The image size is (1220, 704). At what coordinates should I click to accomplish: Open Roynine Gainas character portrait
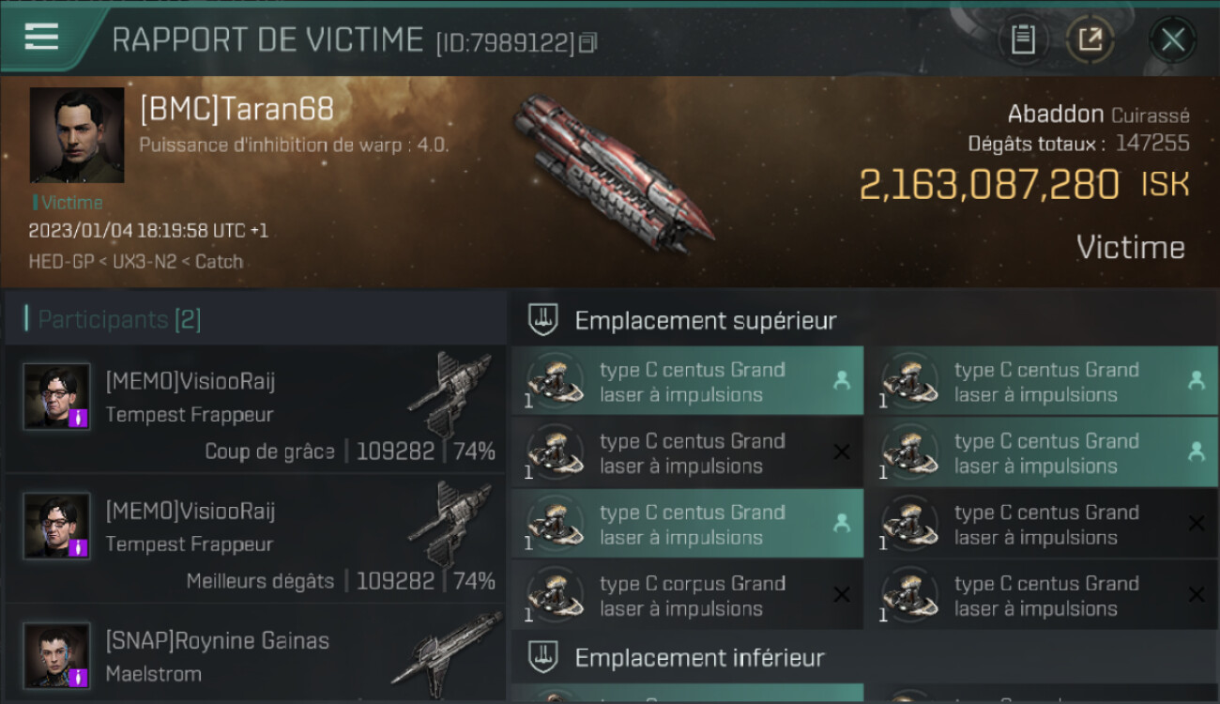[x=57, y=655]
